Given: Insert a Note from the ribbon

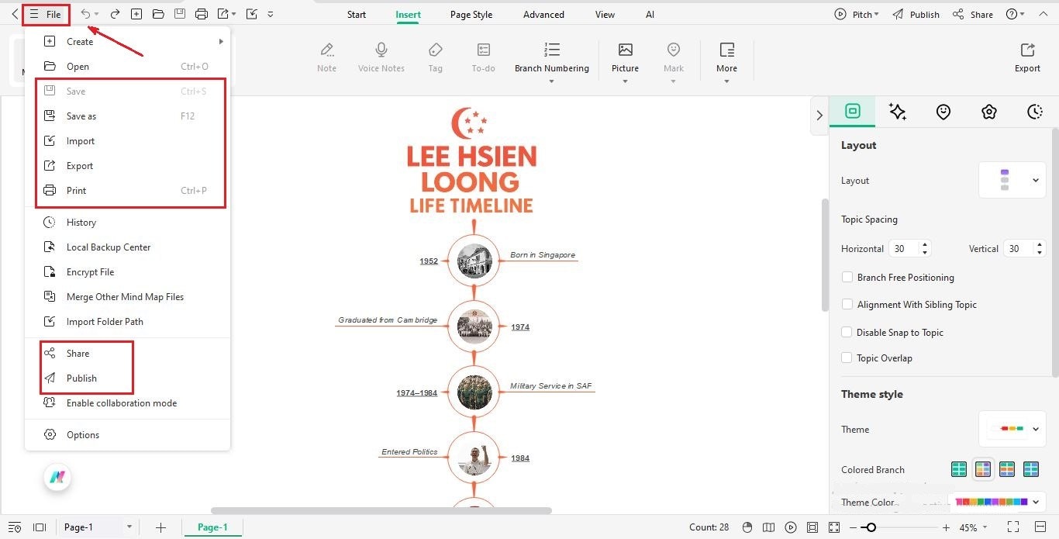Looking at the screenshot, I should tap(327, 58).
